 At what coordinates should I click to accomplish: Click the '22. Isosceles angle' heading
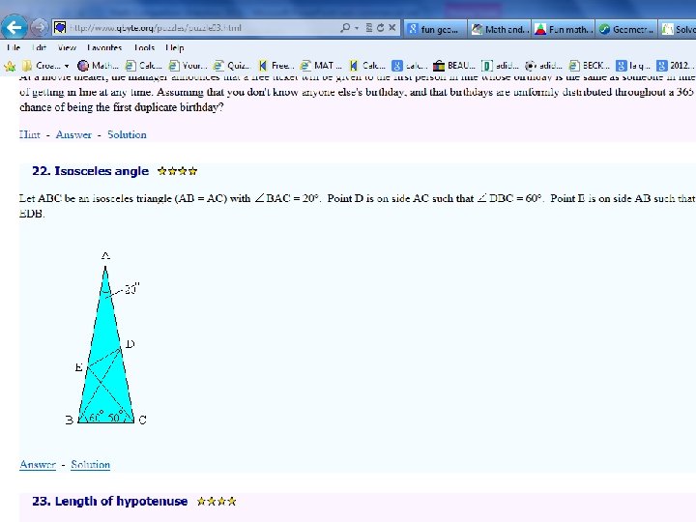90,171
